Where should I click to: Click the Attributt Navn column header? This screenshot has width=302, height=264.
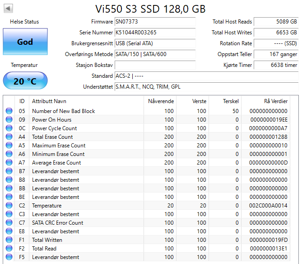[86, 101]
